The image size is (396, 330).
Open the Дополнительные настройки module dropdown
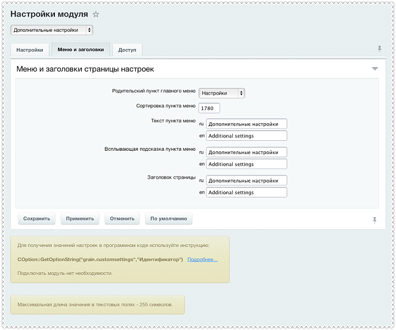[52, 30]
